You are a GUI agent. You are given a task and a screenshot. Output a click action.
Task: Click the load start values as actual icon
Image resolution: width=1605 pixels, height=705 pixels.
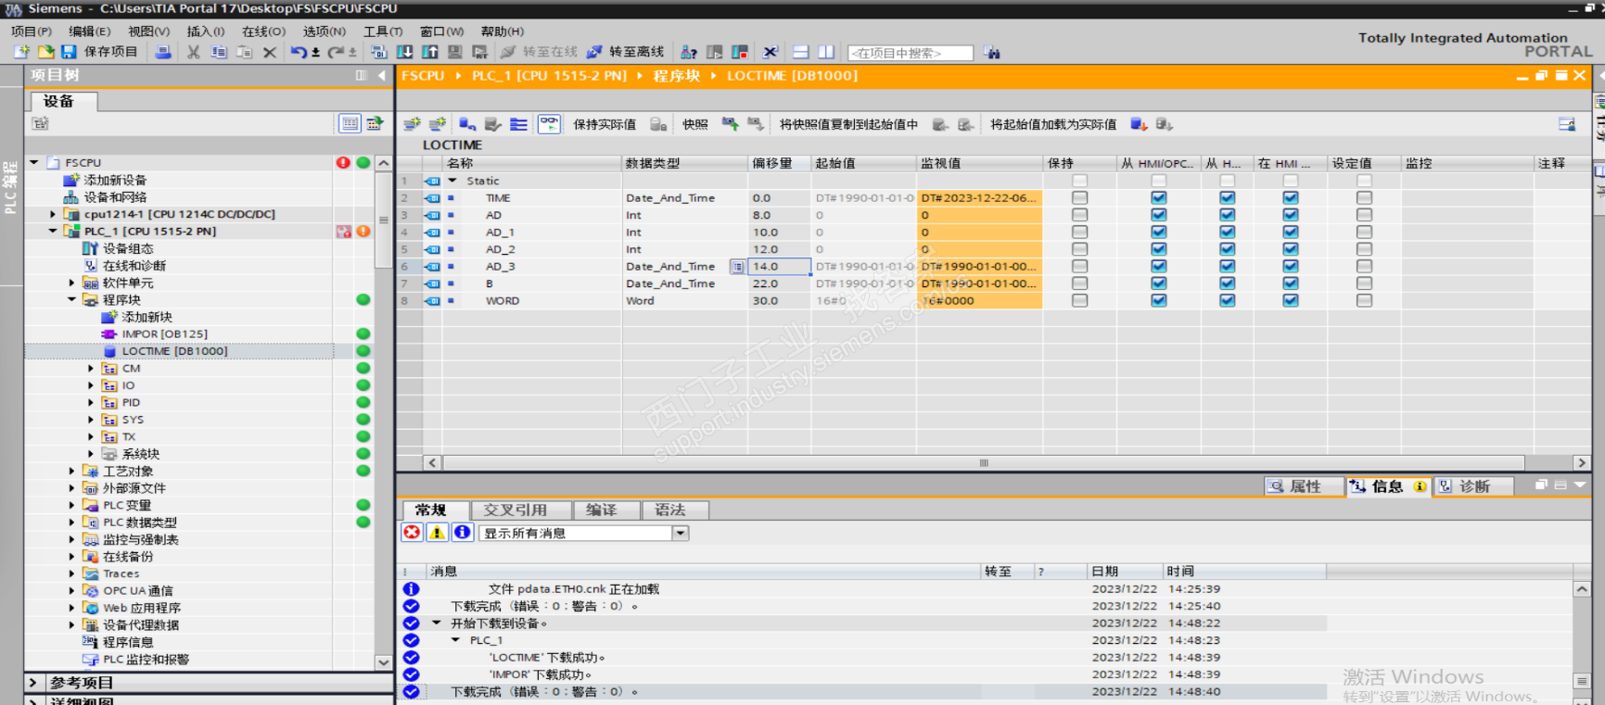1139,124
